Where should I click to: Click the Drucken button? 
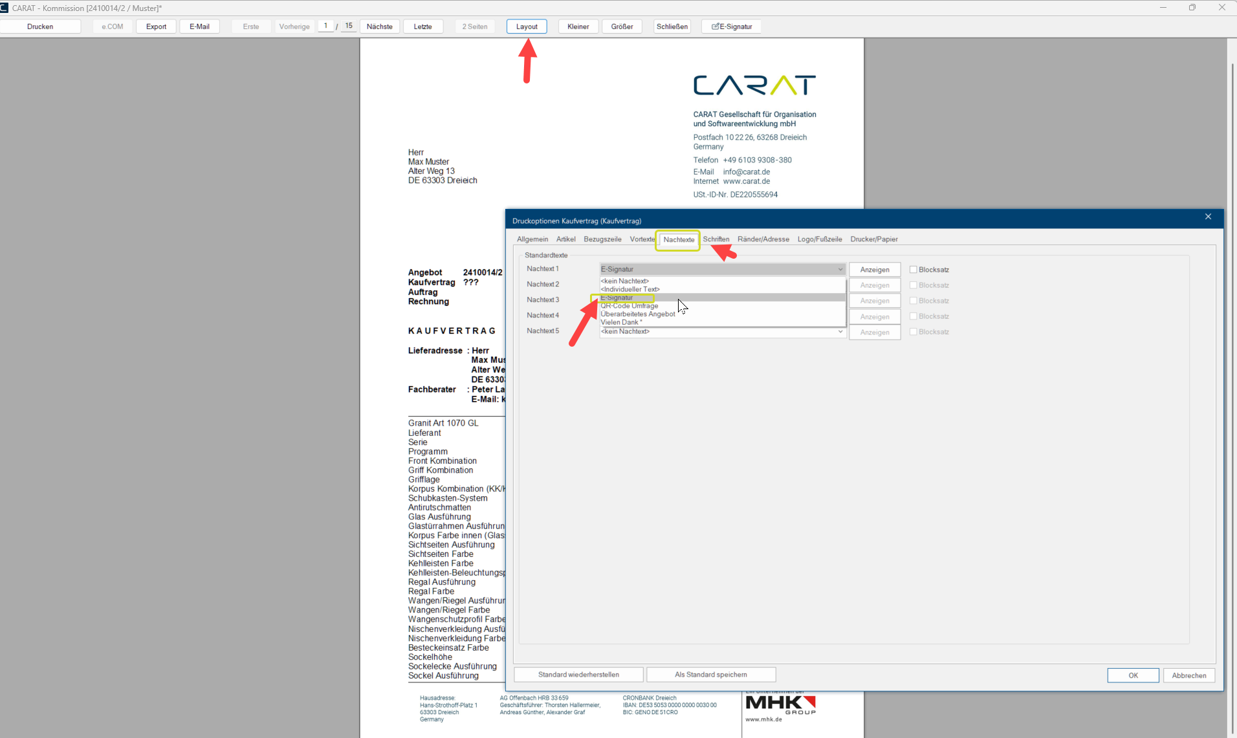coord(40,27)
